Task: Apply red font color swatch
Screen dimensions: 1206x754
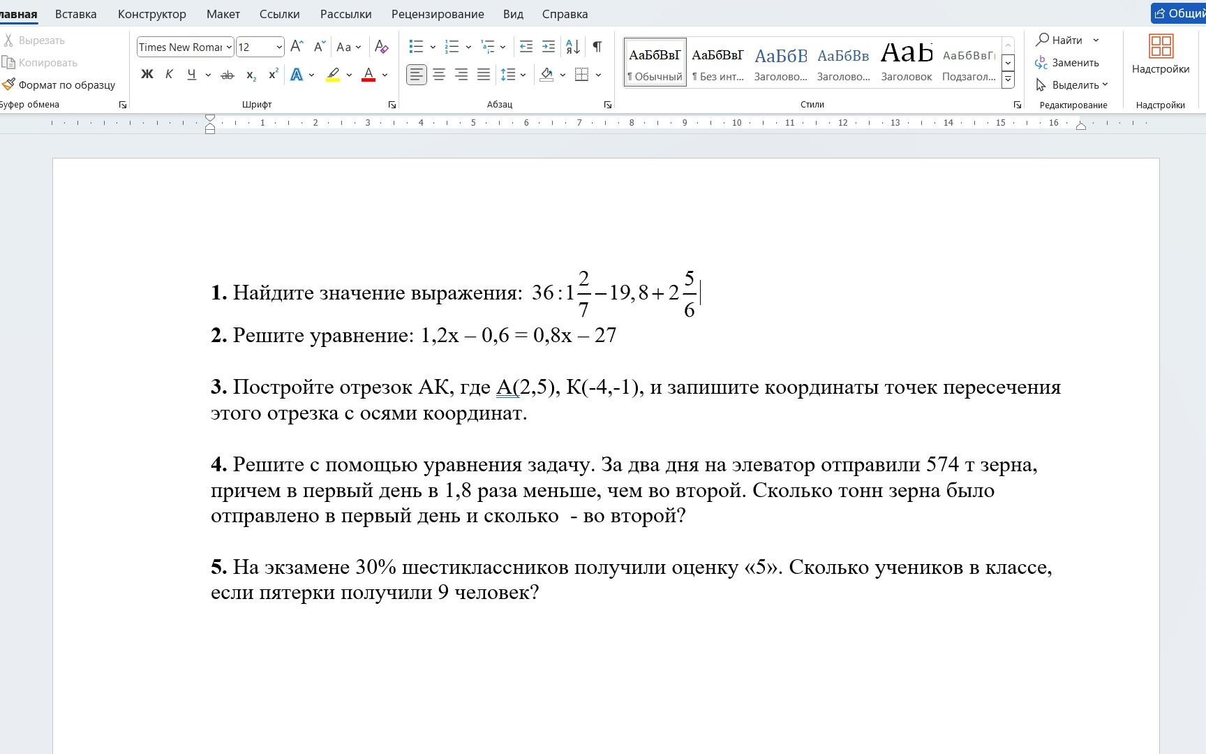Action: point(368,75)
